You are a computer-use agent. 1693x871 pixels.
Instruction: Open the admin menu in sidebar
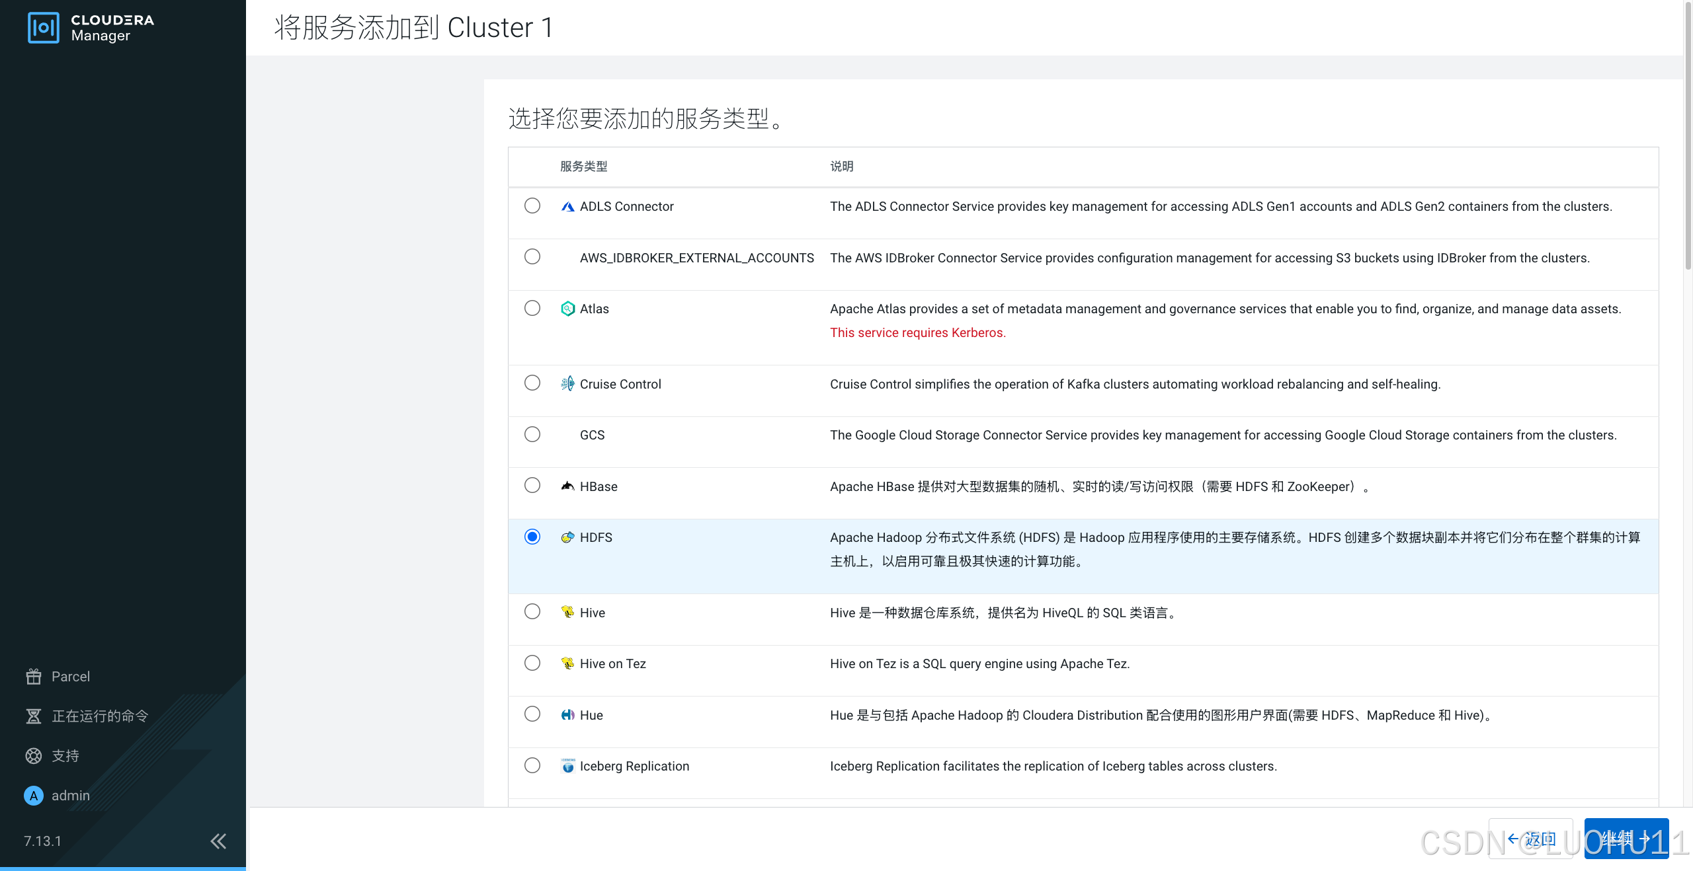tap(70, 796)
